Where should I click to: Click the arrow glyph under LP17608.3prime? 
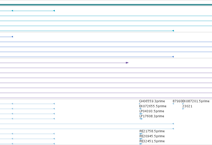[141, 119]
